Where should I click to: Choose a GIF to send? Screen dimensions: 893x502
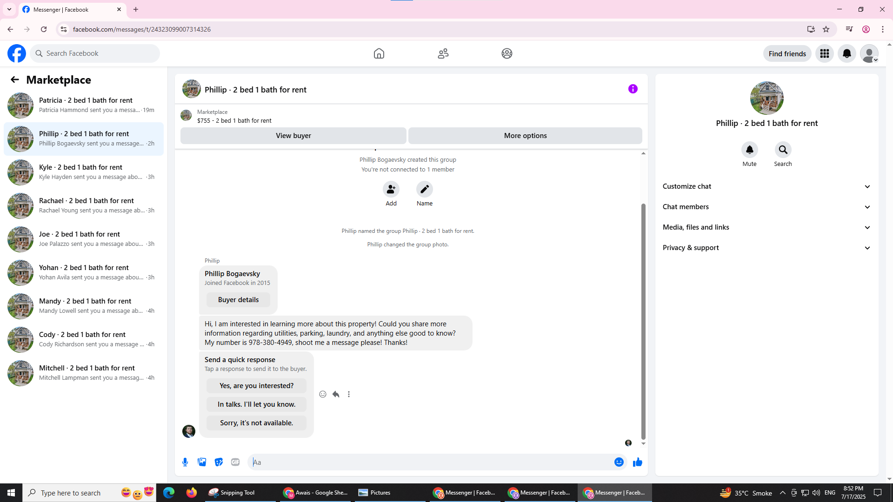click(x=235, y=462)
